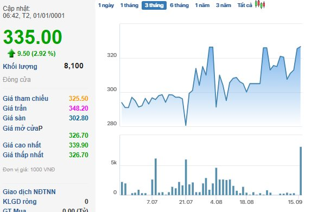
Task: Click the Khối lượng label
Action: [x=20, y=67]
